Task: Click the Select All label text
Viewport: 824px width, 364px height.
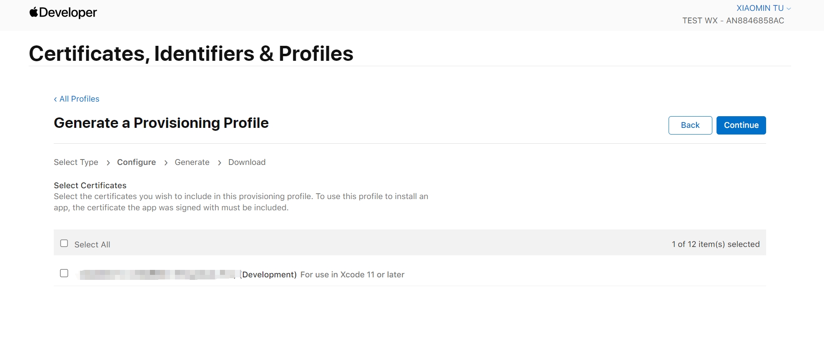Action: 92,244
